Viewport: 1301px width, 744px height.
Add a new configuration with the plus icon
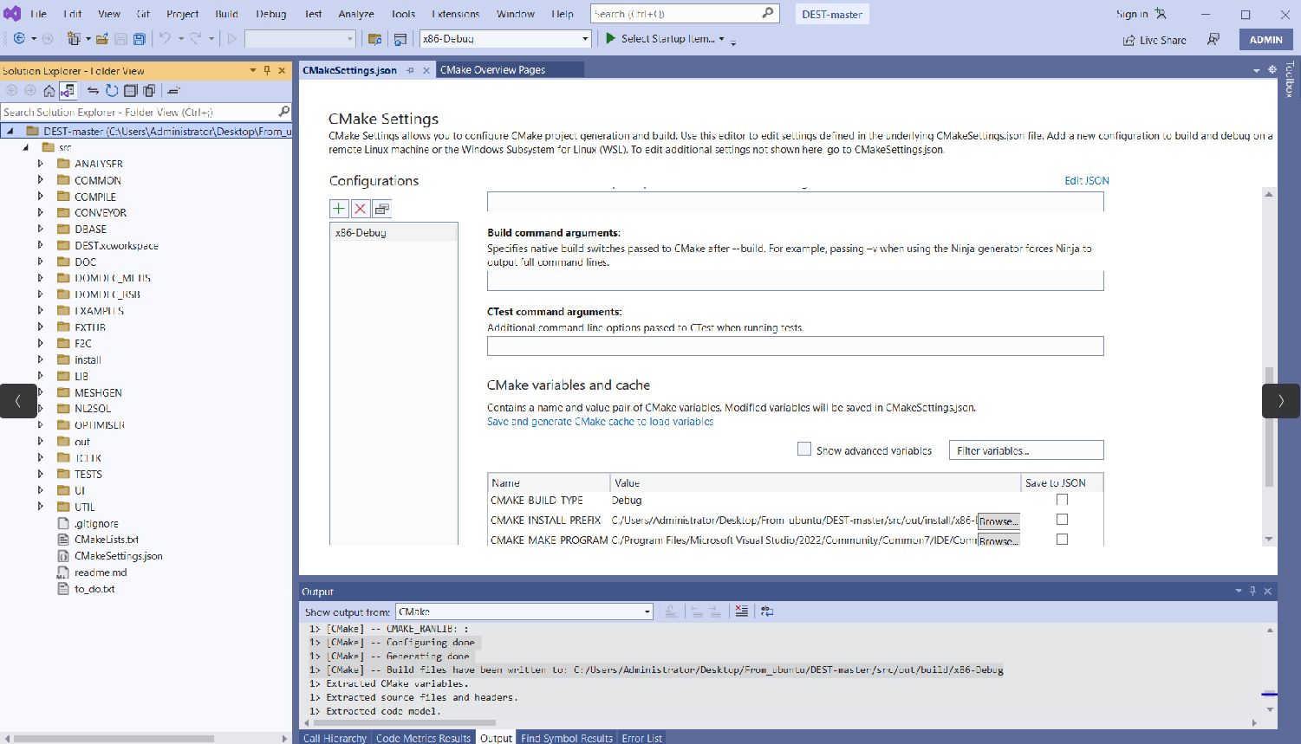[339, 209]
